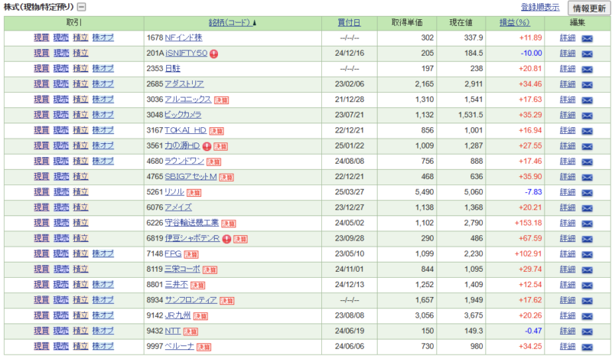Viewport: 612px width, 356px height.
Task: Click the mail icon in the ラウンドワン row
Action: 587,162
